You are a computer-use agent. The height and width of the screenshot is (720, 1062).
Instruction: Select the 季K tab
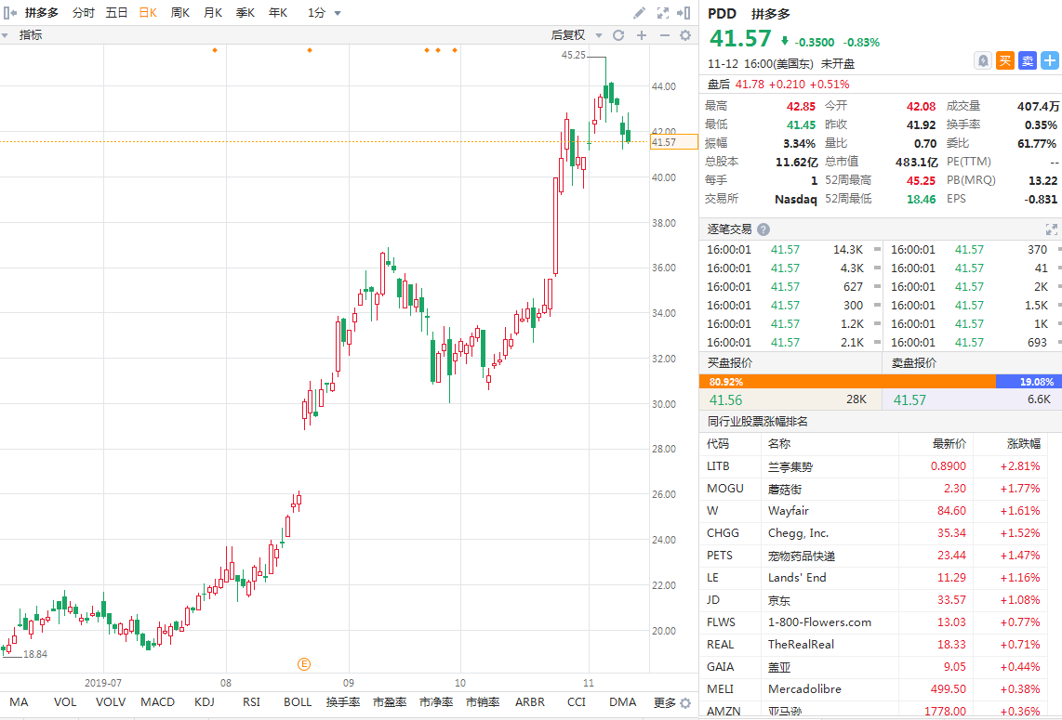246,13
